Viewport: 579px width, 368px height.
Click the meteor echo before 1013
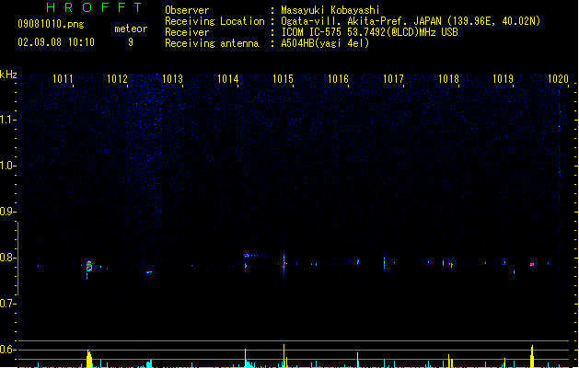click(149, 272)
